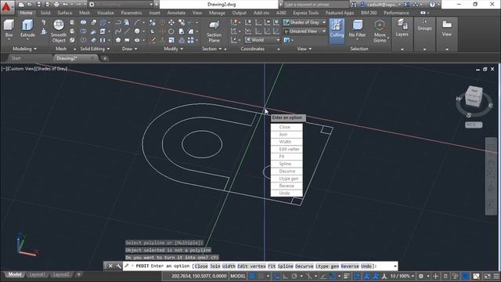
Task: Add a new drawing tab
Action: click(105, 59)
